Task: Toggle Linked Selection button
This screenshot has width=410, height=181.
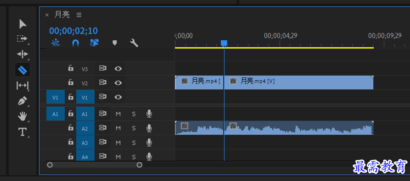Action: pyautogui.click(x=95, y=43)
